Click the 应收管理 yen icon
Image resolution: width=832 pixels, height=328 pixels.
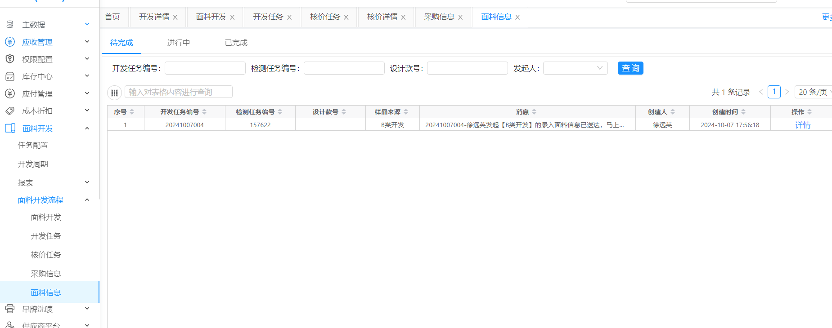tap(10, 42)
